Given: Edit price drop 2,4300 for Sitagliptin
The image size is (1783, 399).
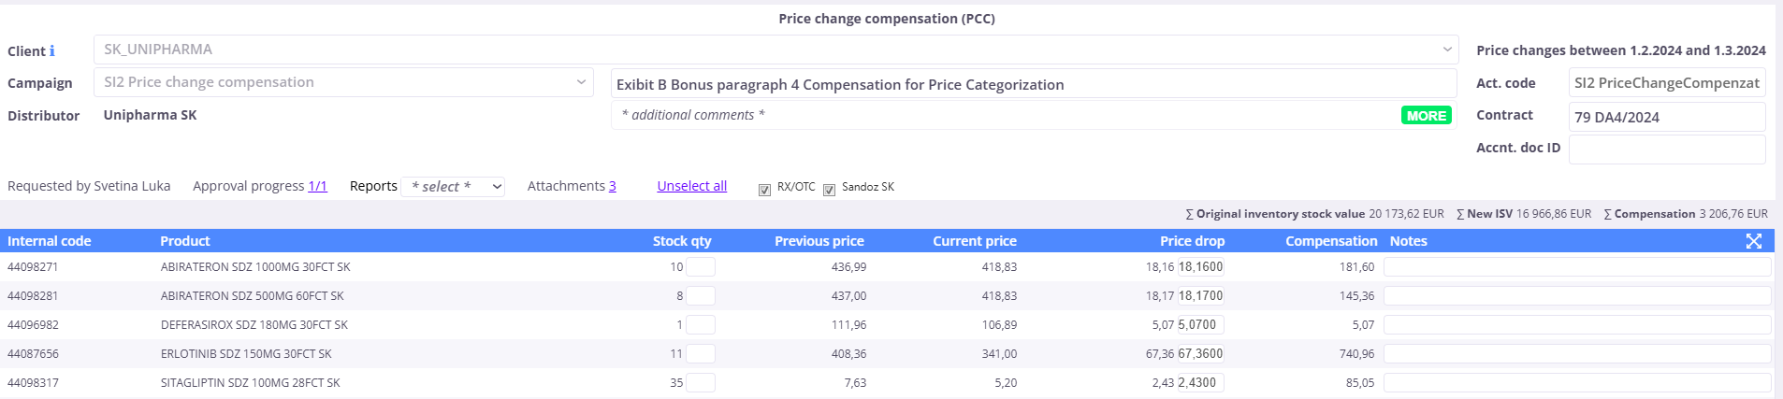Looking at the screenshot, I should [1200, 383].
